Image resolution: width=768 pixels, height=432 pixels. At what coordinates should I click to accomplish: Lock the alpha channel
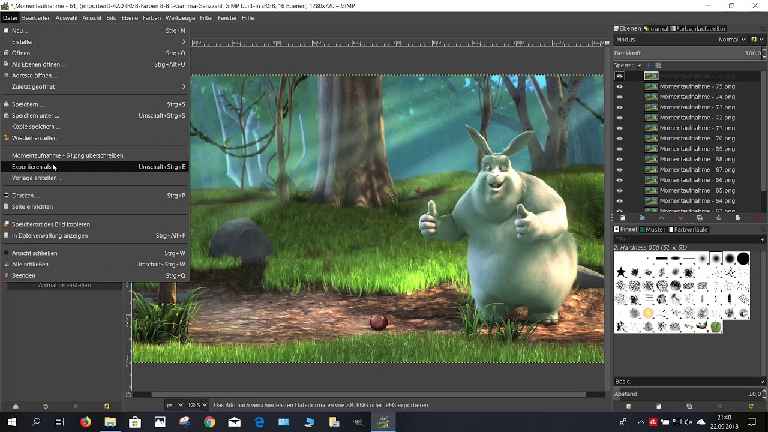click(x=658, y=65)
